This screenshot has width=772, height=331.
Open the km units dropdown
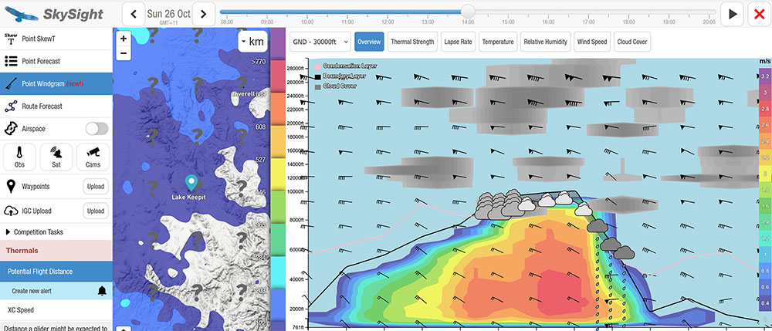[x=252, y=42]
